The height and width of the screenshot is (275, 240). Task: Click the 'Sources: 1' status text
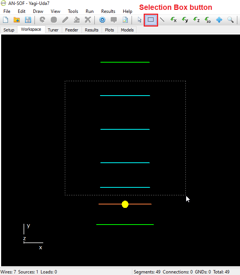[x=28, y=272]
